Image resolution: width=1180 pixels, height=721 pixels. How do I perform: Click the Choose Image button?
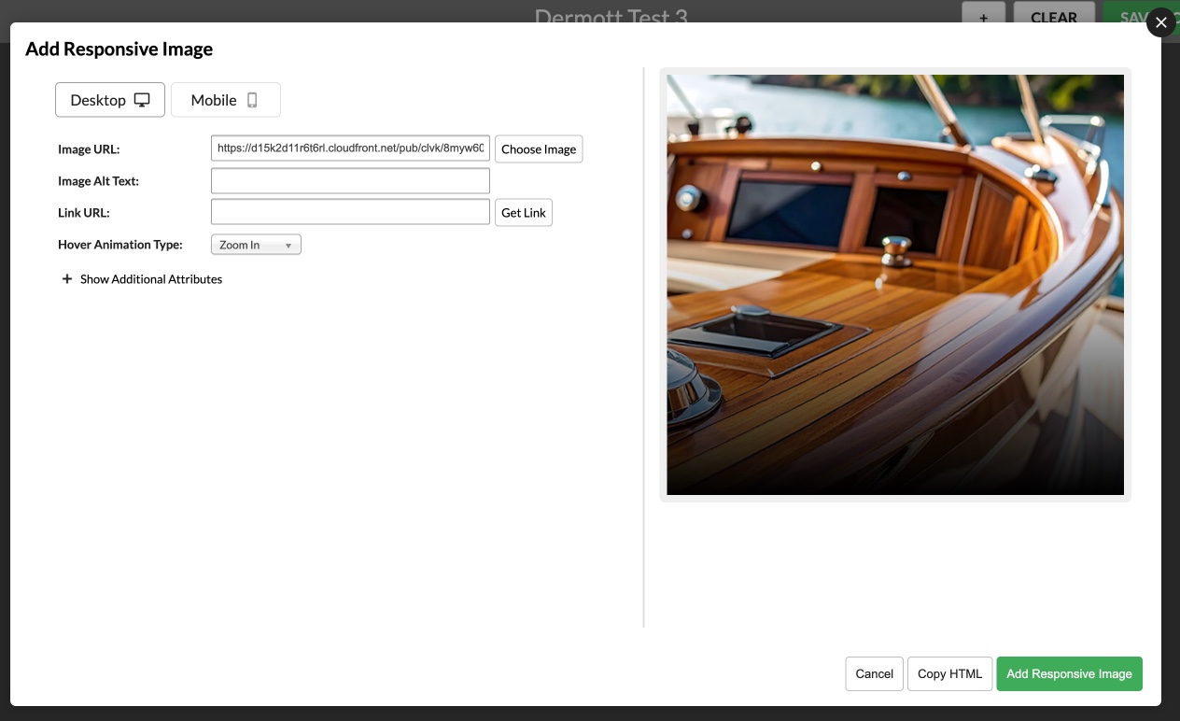tap(539, 149)
